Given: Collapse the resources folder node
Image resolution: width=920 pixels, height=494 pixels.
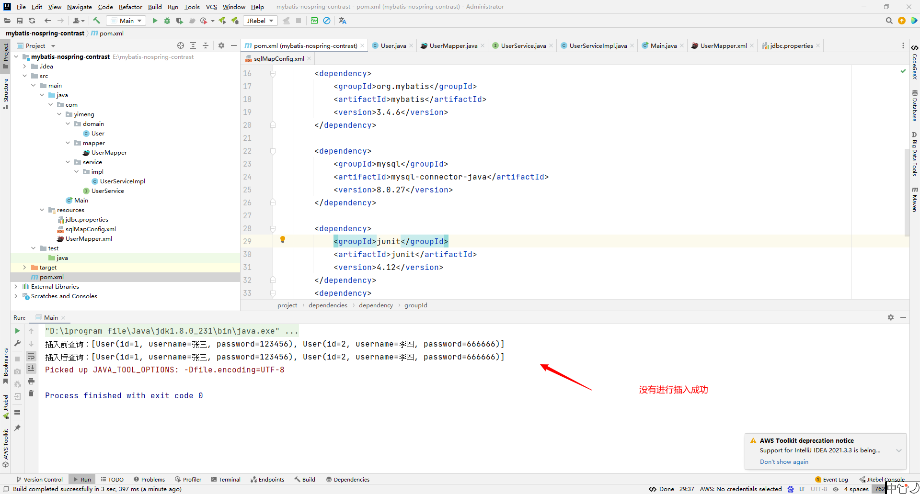Looking at the screenshot, I should click(x=42, y=210).
